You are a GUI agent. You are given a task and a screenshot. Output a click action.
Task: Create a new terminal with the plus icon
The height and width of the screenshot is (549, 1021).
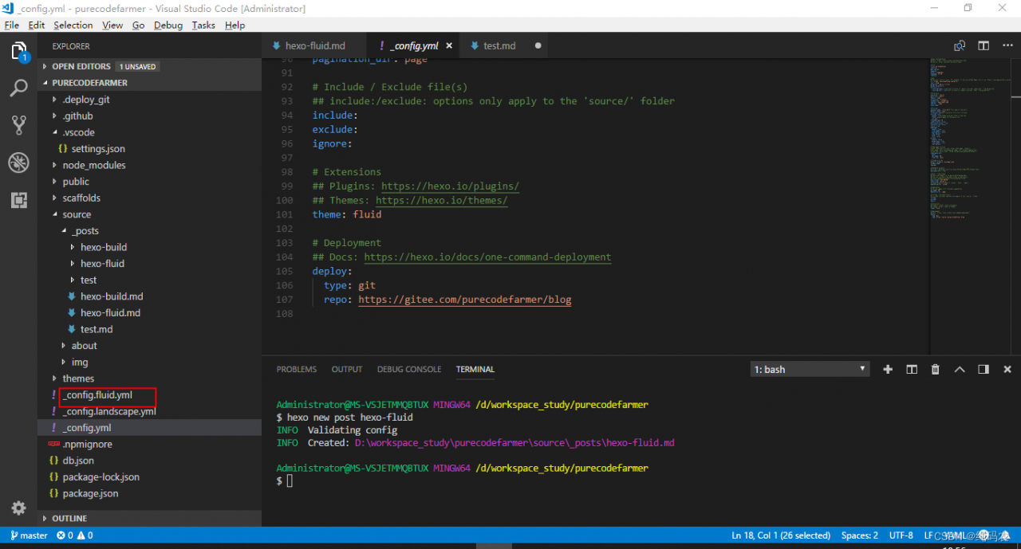(x=888, y=369)
